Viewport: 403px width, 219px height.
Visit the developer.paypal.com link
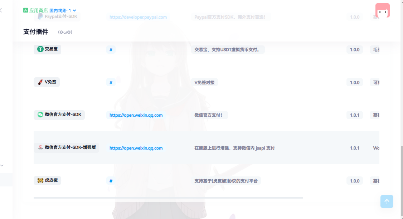click(138, 16)
